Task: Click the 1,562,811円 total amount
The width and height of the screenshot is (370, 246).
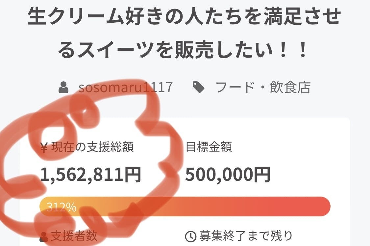Action: click(x=91, y=175)
